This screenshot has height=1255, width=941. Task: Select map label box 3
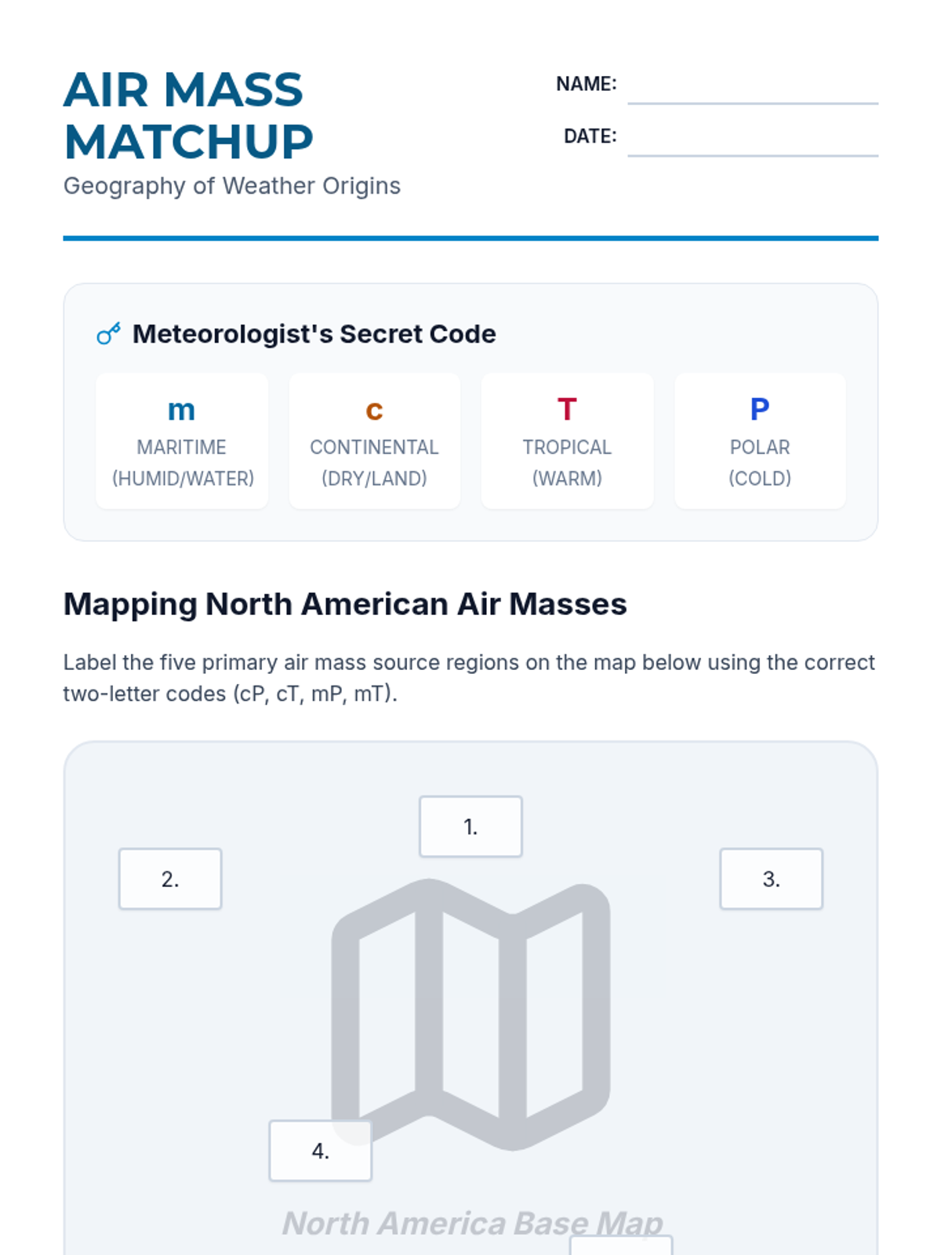[771, 878]
